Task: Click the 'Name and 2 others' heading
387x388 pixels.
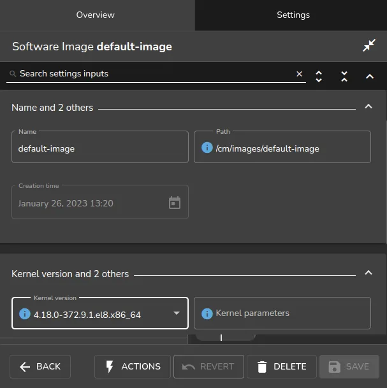Action: point(52,108)
